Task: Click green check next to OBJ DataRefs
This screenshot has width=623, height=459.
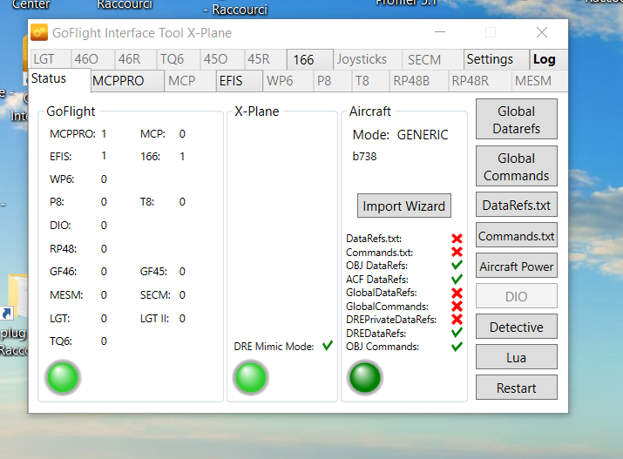Action: point(457,265)
